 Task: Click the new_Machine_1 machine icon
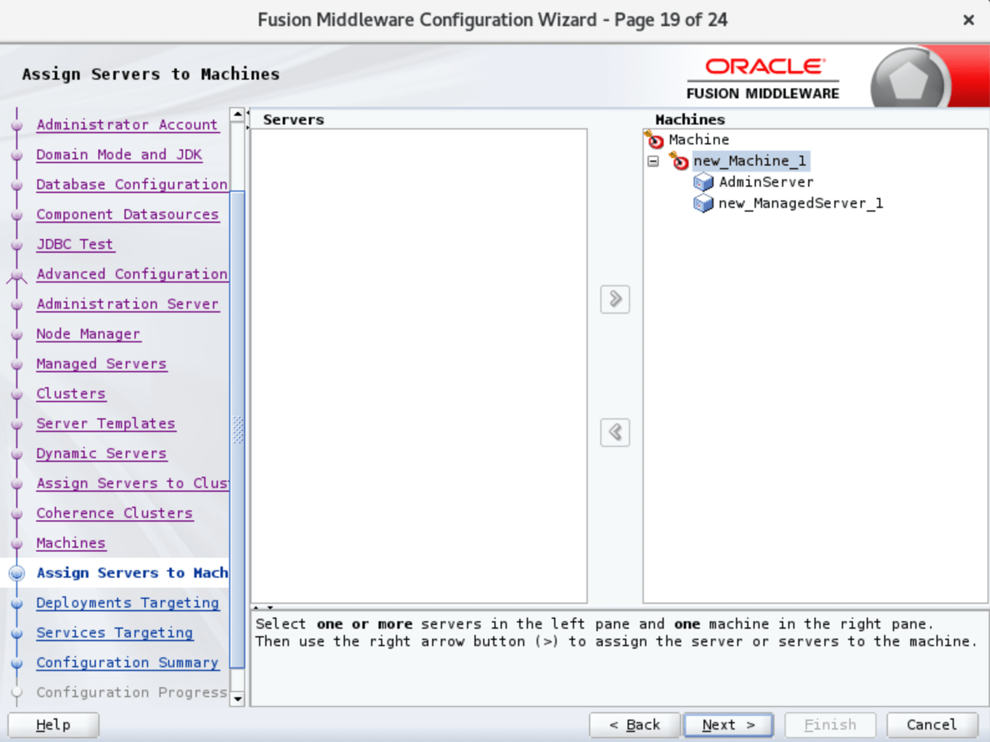(x=679, y=161)
